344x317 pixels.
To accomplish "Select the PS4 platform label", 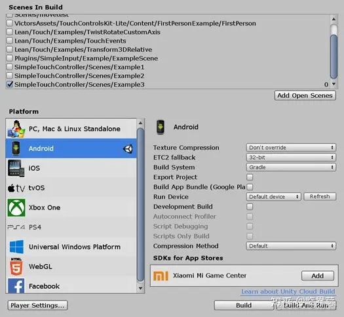I will click(x=35, y=227).
